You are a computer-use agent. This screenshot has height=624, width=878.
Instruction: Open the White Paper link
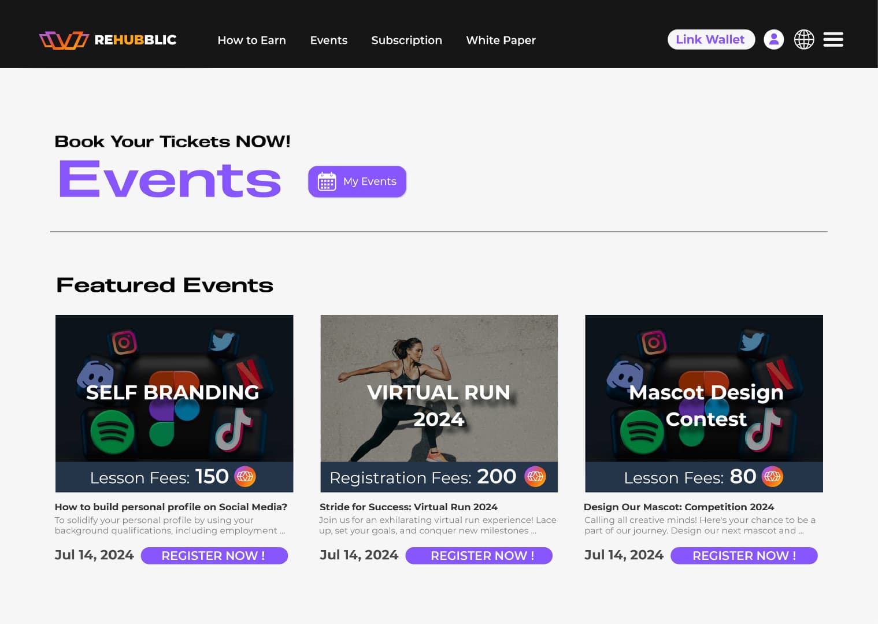pyautogui.click(x=501, y=40)
